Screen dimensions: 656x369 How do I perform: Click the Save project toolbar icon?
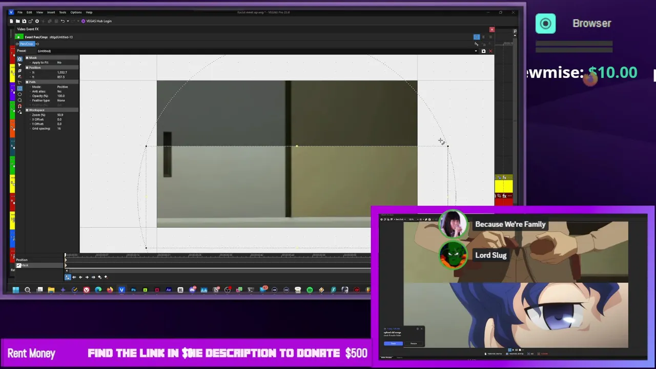(24, 21)
